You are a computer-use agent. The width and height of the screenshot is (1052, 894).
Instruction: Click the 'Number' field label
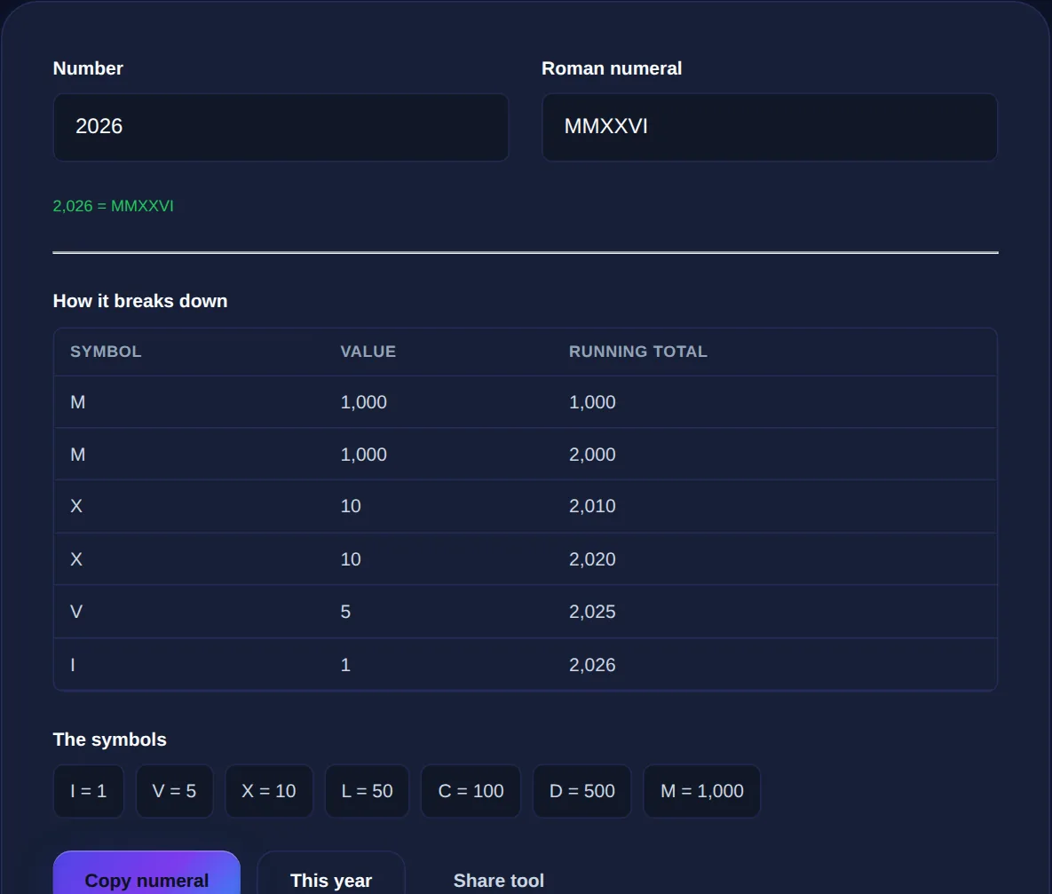[88, 68]
